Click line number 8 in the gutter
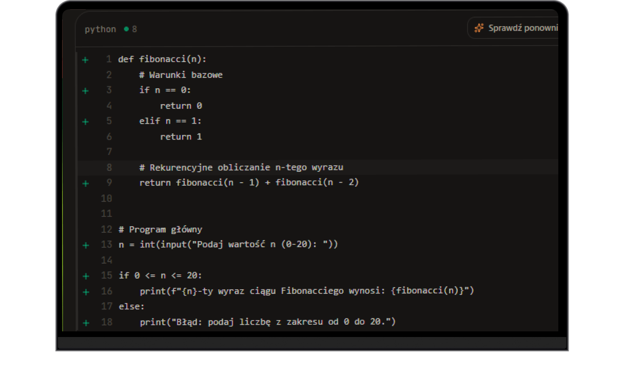Screen dimensions: 624x377 pos(109,167)
